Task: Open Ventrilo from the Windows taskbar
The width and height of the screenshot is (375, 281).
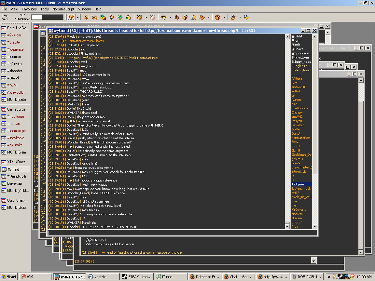Action: [103, 277]
